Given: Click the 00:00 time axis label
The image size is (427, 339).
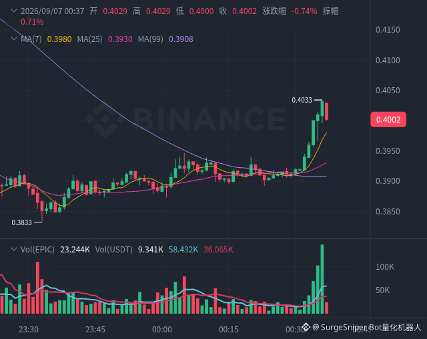Looking at the screenshot, I should coord(162,330).
